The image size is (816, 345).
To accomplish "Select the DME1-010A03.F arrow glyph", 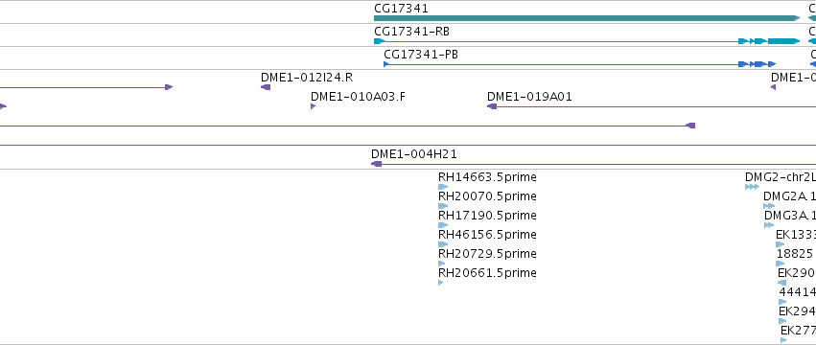I will point(313,106).
